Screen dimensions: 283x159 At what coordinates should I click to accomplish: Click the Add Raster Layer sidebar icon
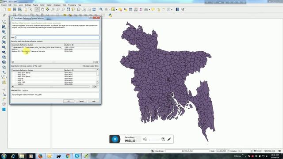click(4, 27)
